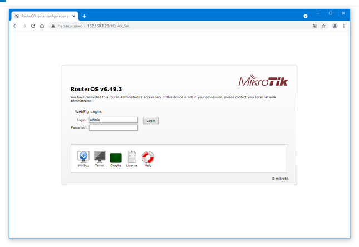The width and height of the screenshot is (359, 247).
Task: Click the browser forward arrow
Action: 24,26
